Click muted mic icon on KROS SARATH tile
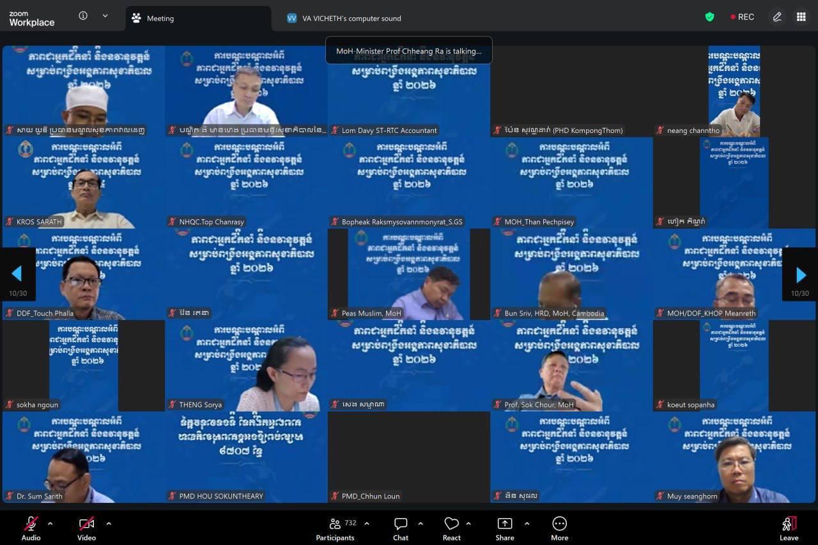 [10, 222]
